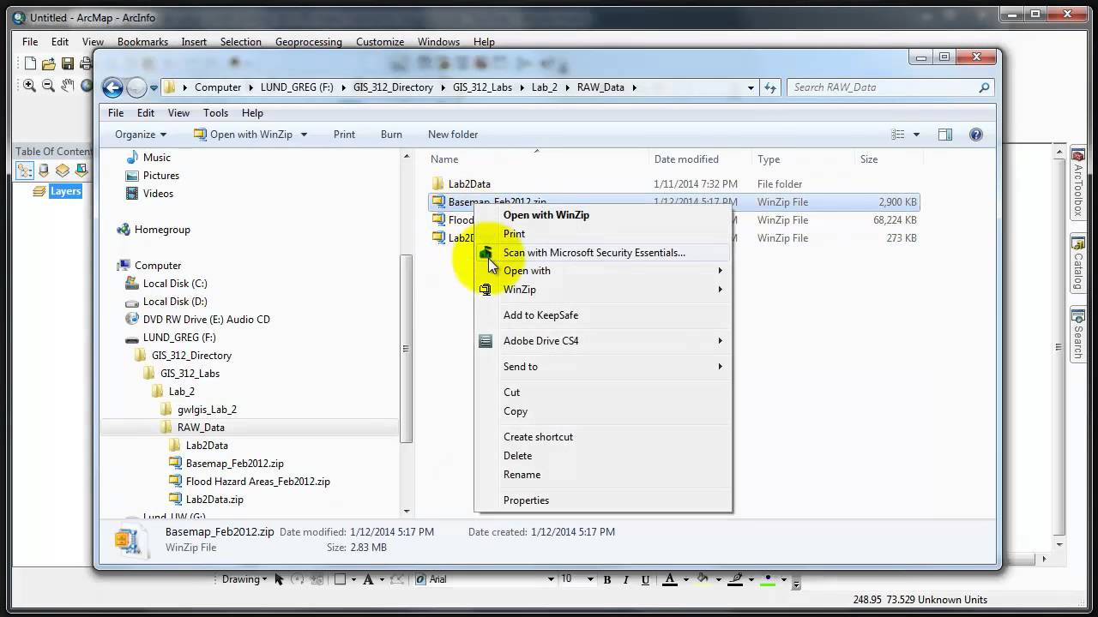Select the Lab2Data folder in file list
This screenshot has height=617, width=1098.
pyautogui.click(x=469, y=184)
